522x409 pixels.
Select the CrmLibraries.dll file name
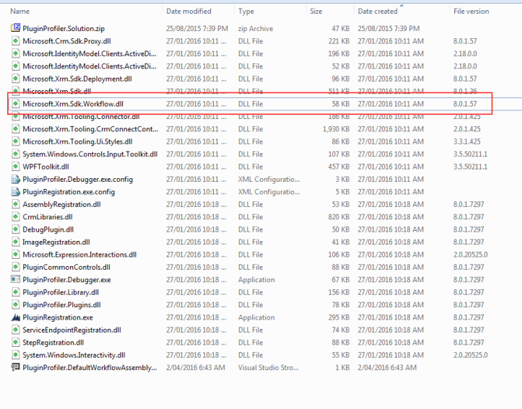48,217
